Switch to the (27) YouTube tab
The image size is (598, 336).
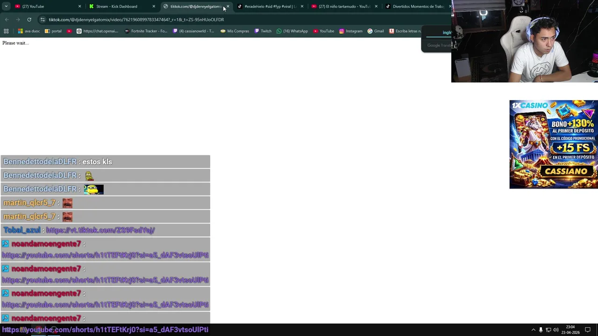[47, 7]
